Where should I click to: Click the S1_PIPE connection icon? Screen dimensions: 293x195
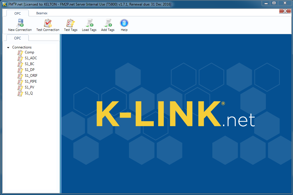coord(20,82)
